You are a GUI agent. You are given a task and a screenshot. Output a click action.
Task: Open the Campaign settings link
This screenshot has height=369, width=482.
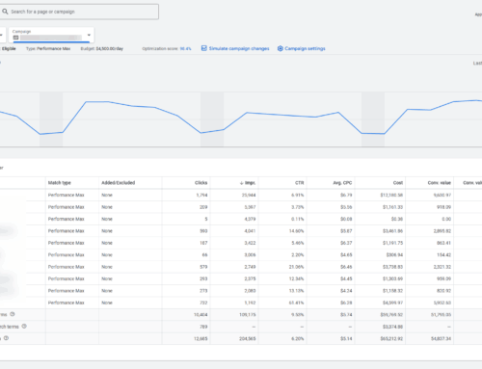[305, 48]
